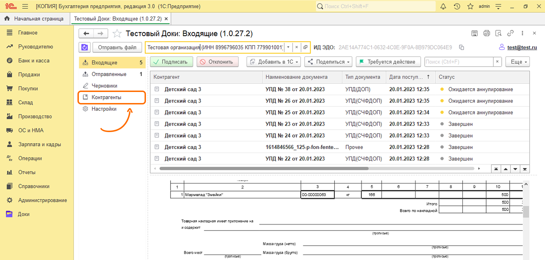Open the organization card icon

[x=305, y=47]
